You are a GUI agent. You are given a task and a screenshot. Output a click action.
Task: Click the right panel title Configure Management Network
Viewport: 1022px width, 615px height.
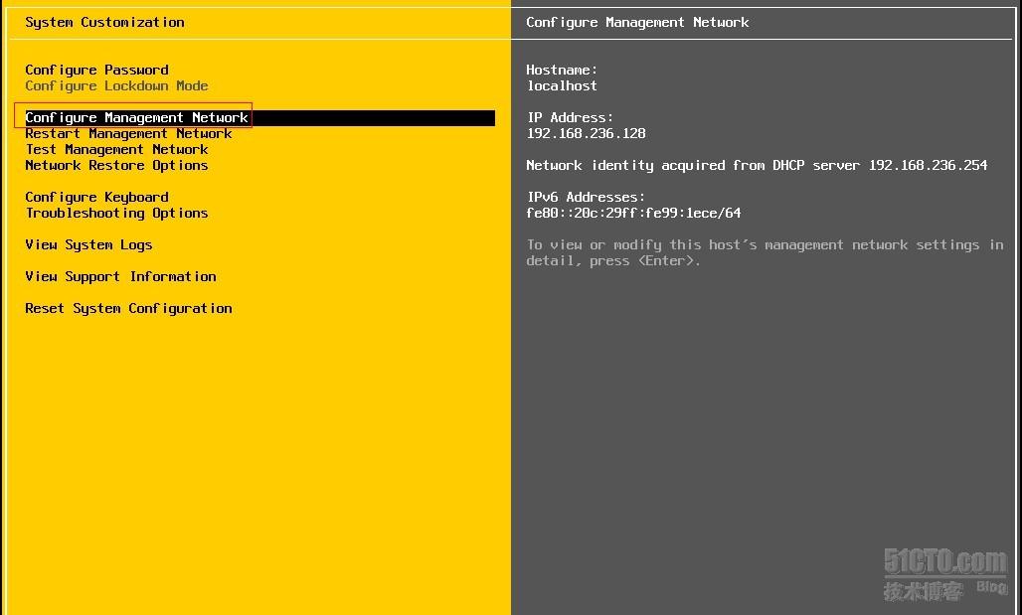point(637,22)
